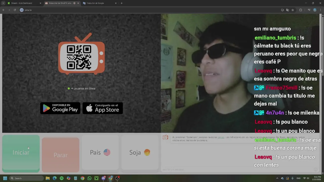Open the clock showing 9:11 PM
The width and height of the screenshot is (324, 182).
click(317, 178)
